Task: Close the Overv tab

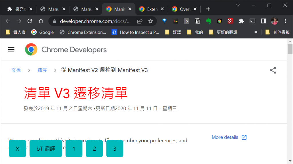Action: (x=195, y=9)
